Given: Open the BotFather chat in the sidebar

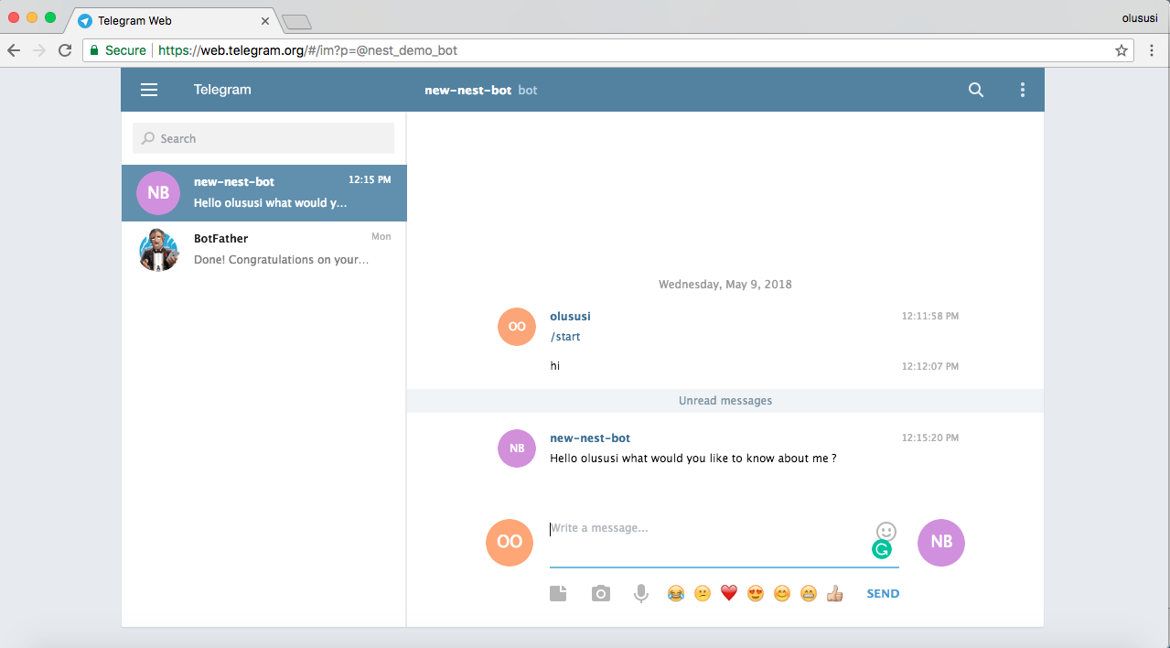Looking at the screenshot, I should pyautogui.click(x=264, y=250).
